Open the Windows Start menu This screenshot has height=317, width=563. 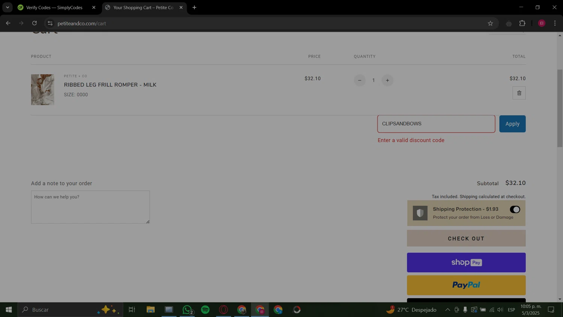tap(9, 310)
